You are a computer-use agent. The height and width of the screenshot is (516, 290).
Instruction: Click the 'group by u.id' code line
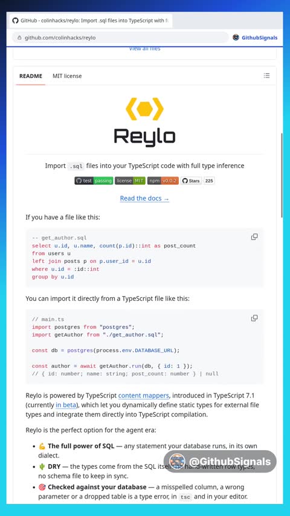(53, 277)
